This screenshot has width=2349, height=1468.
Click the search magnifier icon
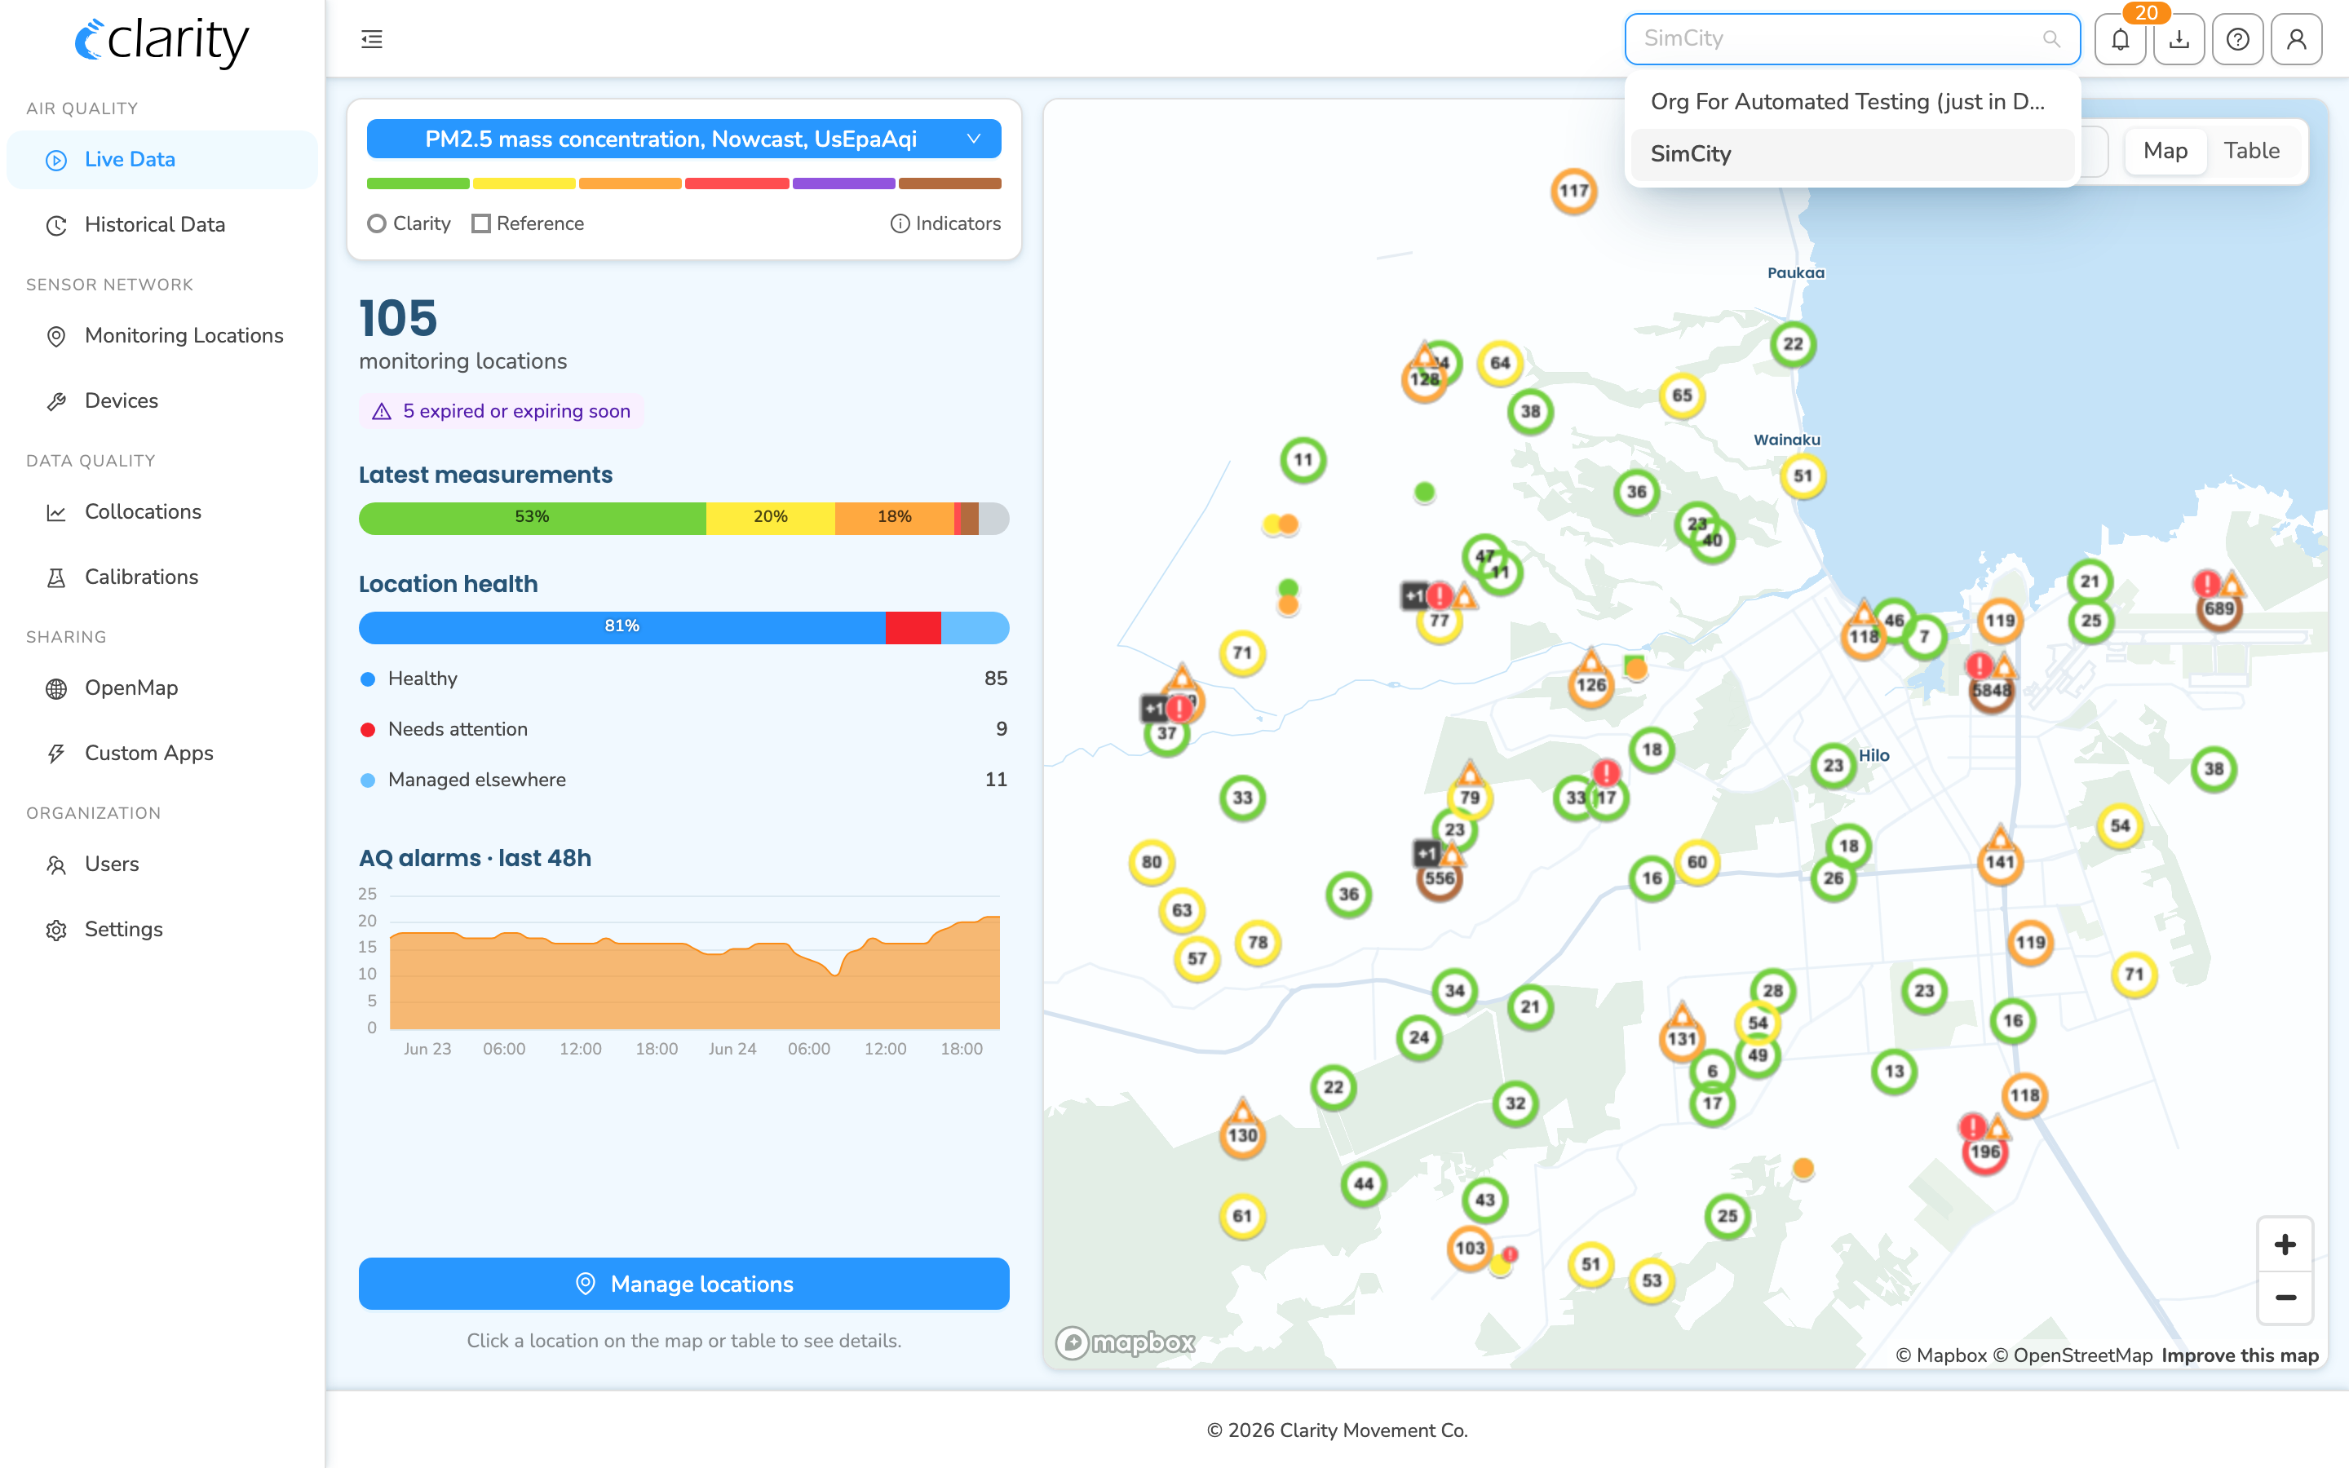[x=2051, y=39]
